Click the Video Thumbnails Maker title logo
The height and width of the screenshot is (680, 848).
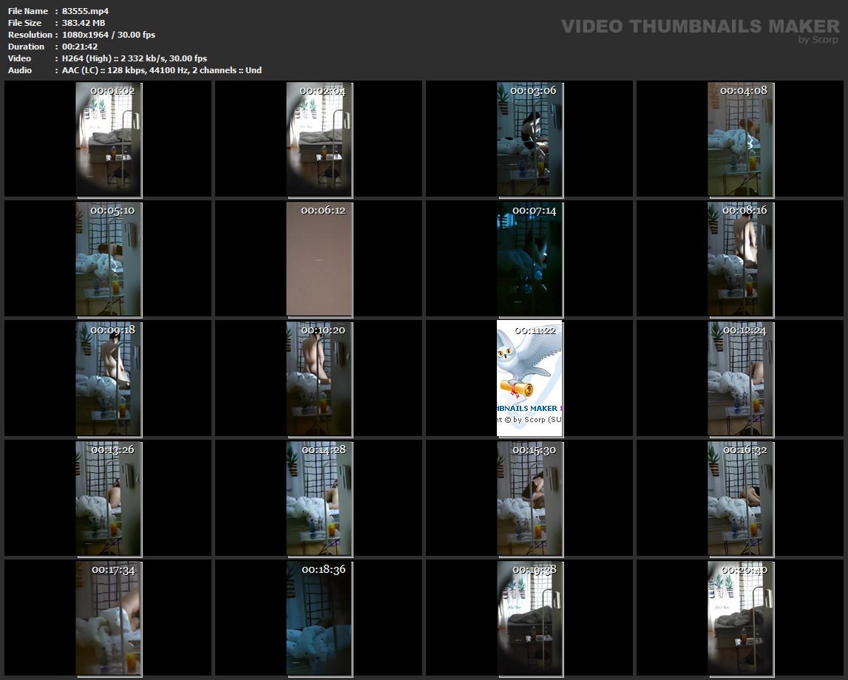coord(699,27)
